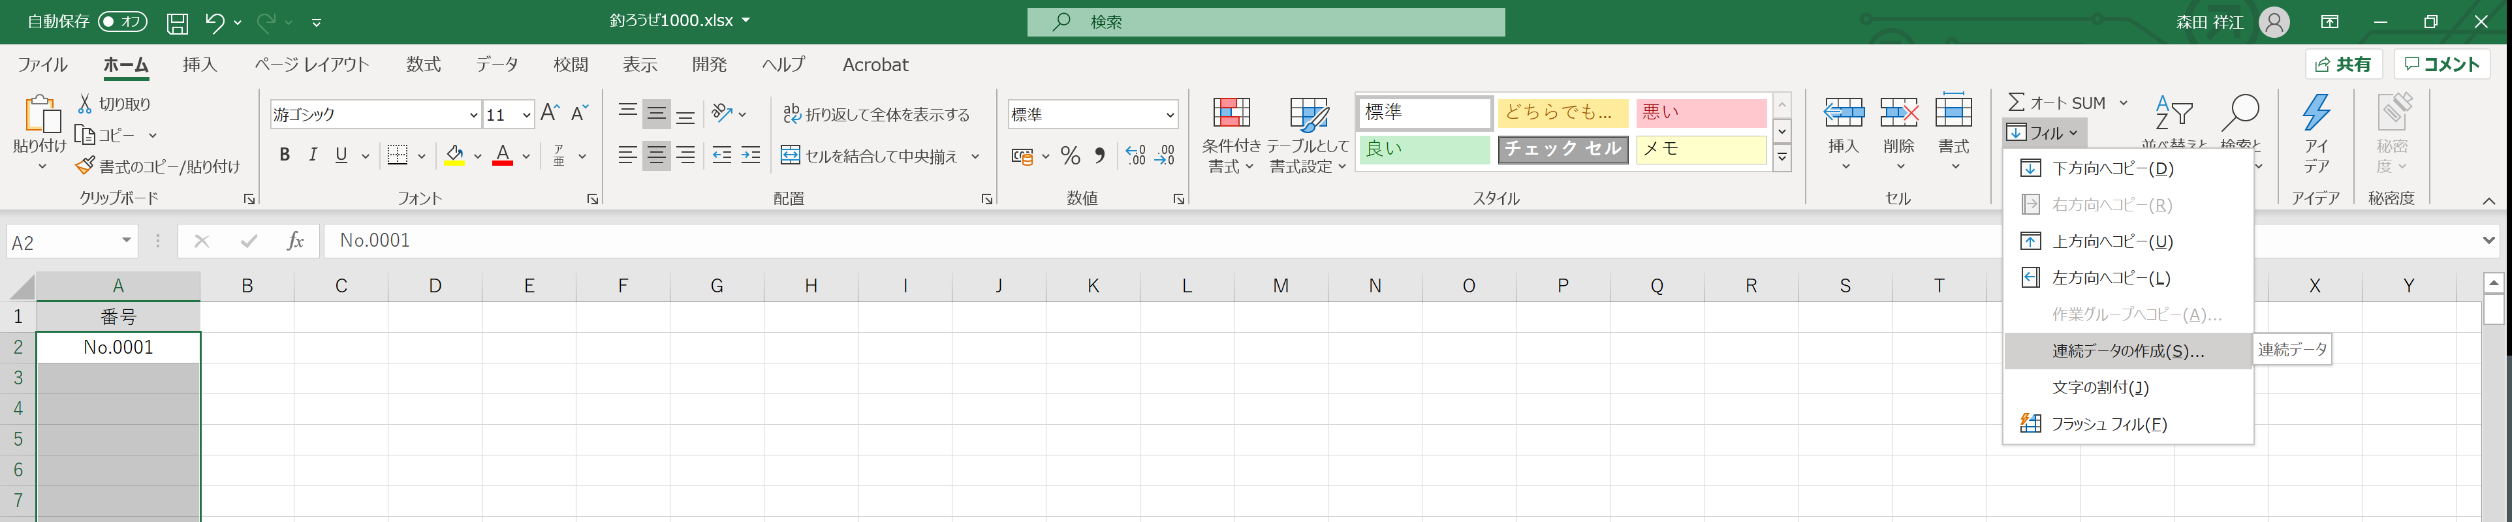Image resolution: width=2512 pixels, height=522 pixels.
Task: Click the borders icon
Action: click(x=397, y=155)
